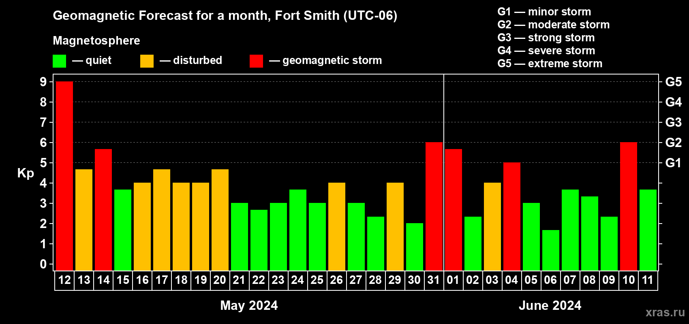The image size is (689, 324).
Task: Click the red bar for June 01
Action: [454, 209]
